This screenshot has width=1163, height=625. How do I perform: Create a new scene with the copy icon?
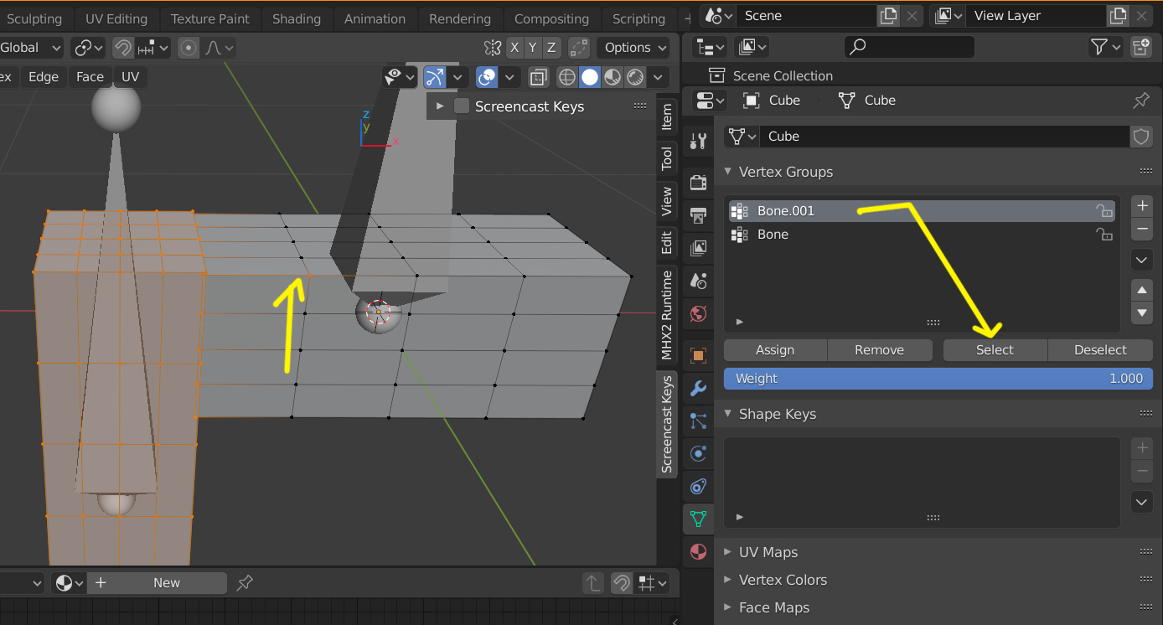pos(887,15)
